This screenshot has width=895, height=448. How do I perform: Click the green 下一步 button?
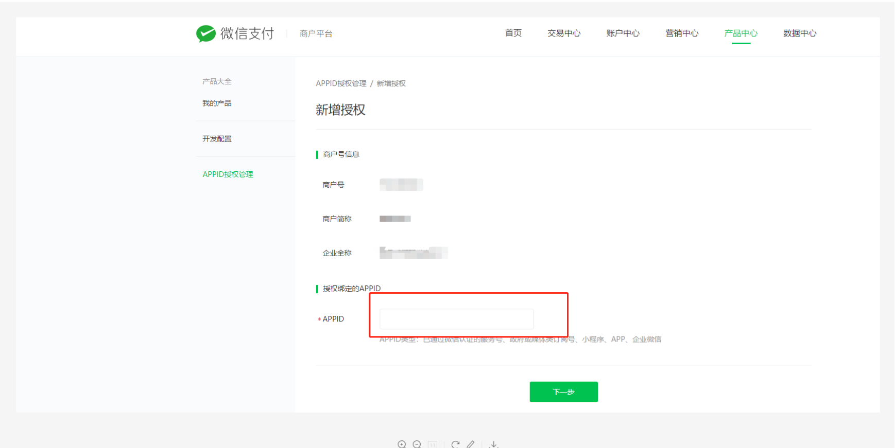[563, 392]
